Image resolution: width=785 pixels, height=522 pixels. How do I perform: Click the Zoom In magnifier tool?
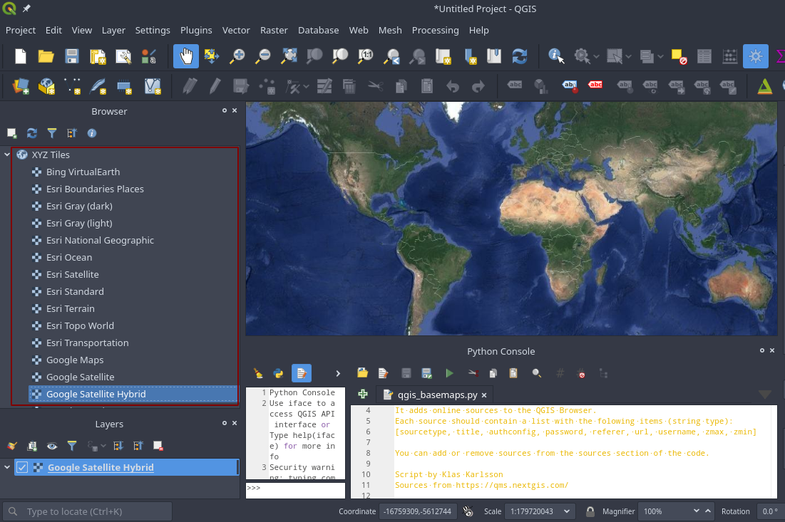[237, 56]
